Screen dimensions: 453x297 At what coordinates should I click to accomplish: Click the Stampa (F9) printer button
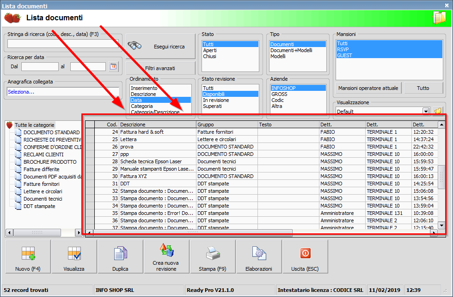[213, 256]
